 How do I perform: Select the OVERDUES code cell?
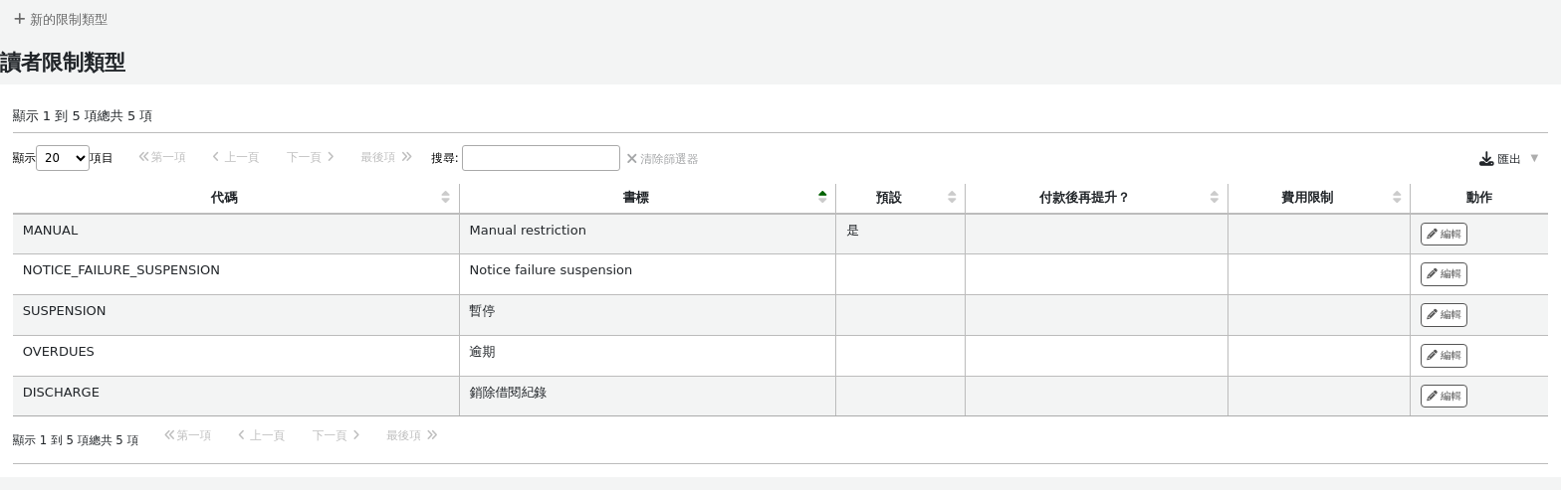[x=236, y=356]
